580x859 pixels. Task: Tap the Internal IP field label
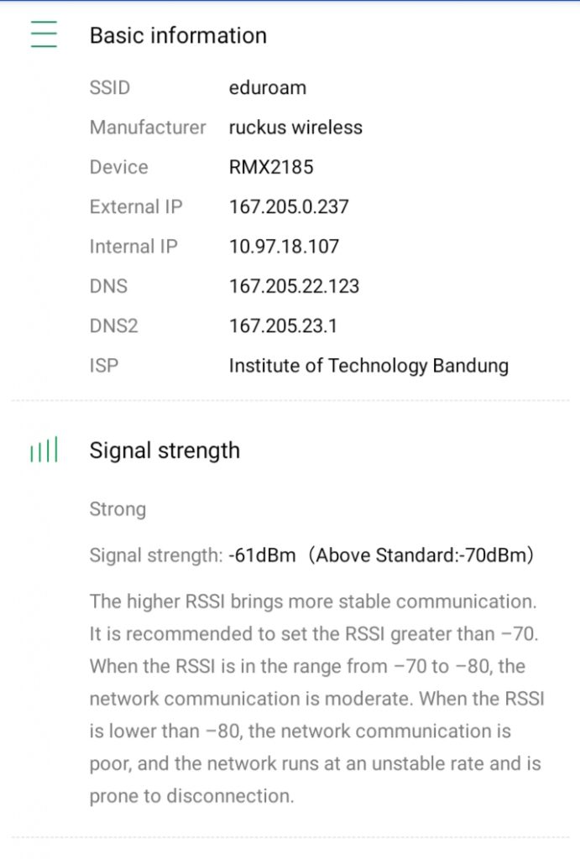(133, 247)
